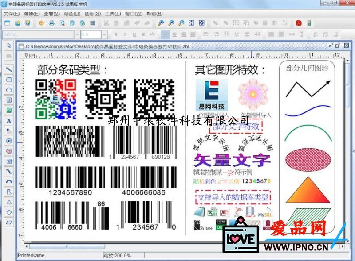Toggle bold formatting
Image resolution: width=355 pixels, height=261 pixels.
(116, 35)
